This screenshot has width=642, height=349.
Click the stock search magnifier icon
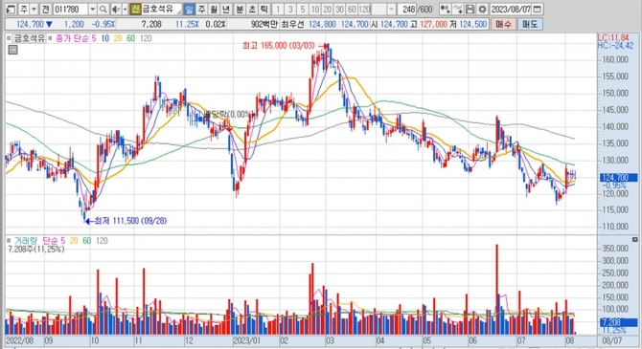pos(103,9)
